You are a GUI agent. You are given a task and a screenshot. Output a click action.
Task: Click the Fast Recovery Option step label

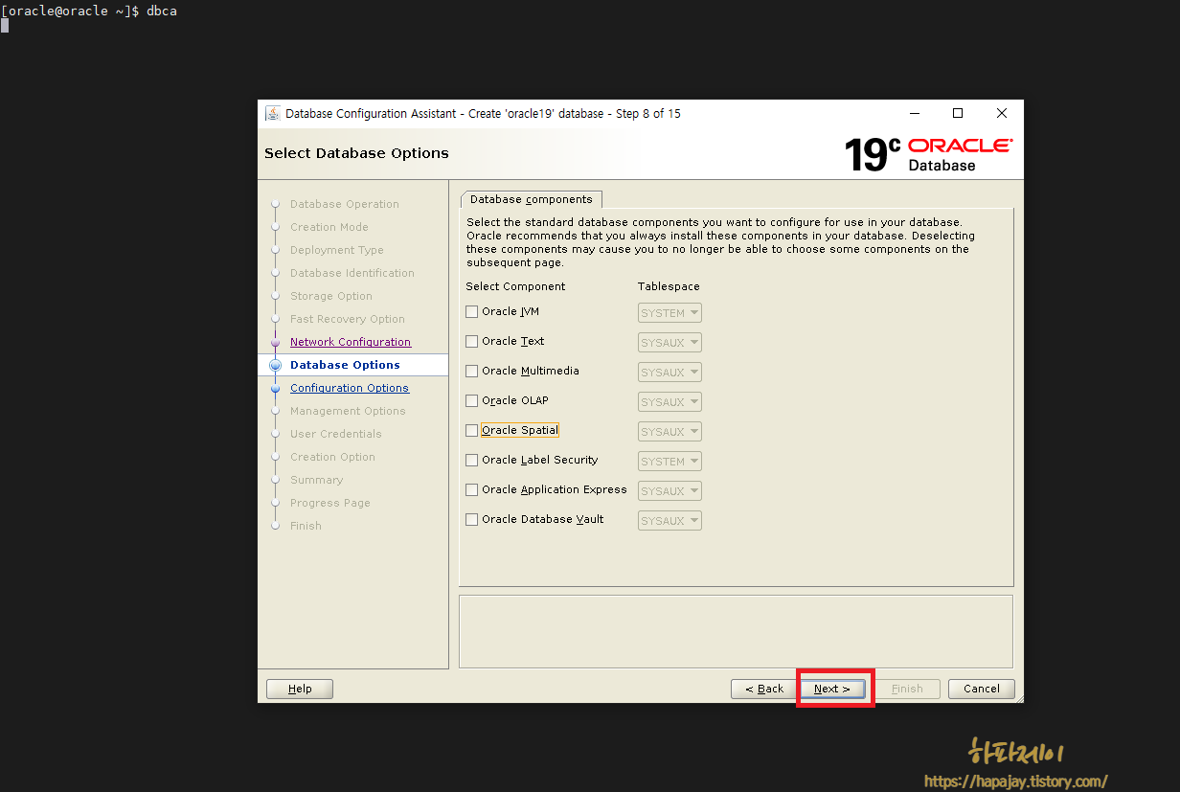pos(348,319)
